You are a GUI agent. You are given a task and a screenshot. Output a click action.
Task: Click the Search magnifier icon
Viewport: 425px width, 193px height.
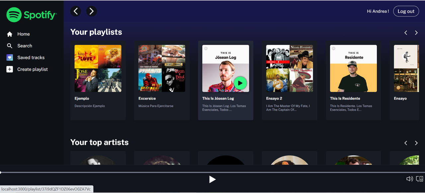10,46
